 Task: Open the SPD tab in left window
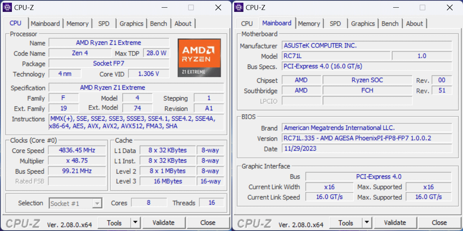[x=104, y=23]
